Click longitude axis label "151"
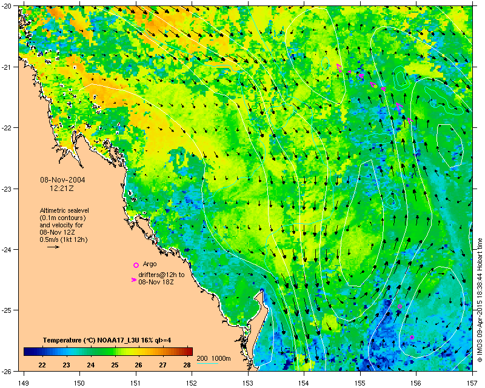The width and height of the screenshot is (485, 388). [136, 383]
